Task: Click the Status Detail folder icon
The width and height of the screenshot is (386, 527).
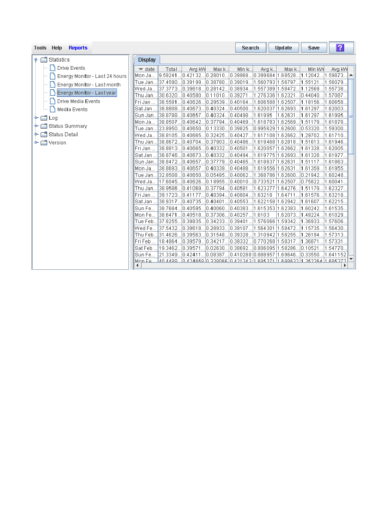Action: (44, 135)
